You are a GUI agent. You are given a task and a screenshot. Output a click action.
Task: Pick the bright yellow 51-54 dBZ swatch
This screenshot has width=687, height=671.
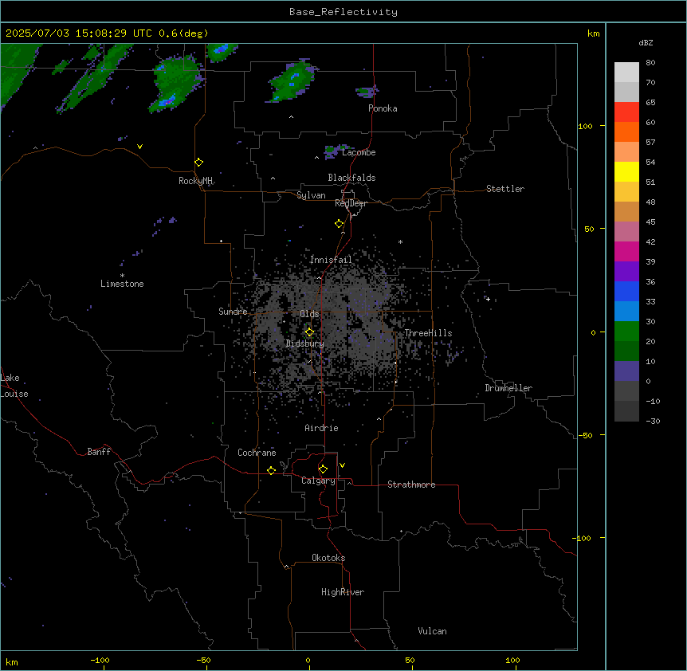(x=626, y=171)
